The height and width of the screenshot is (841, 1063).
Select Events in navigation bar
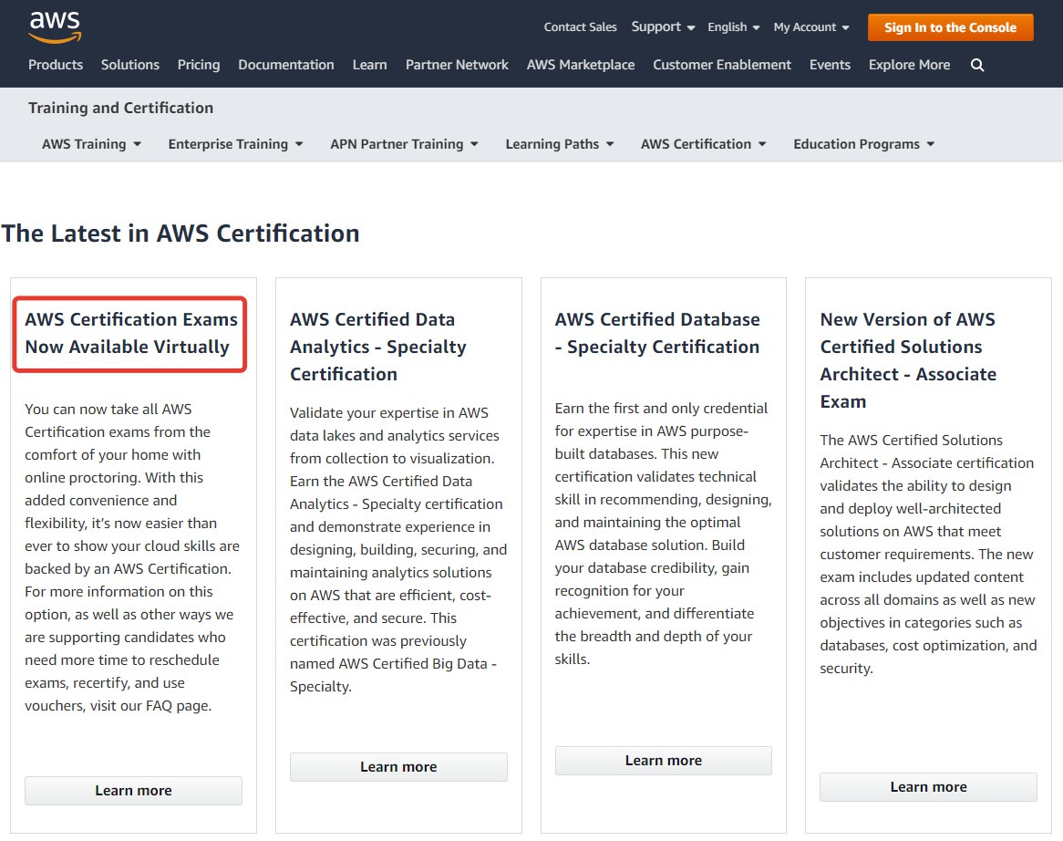pos(830,65)
